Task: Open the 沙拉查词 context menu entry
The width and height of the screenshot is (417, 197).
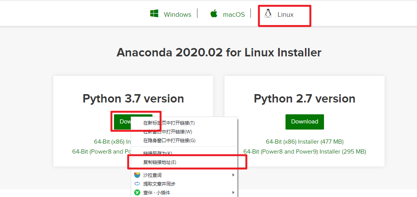Action: click(184, 175)
